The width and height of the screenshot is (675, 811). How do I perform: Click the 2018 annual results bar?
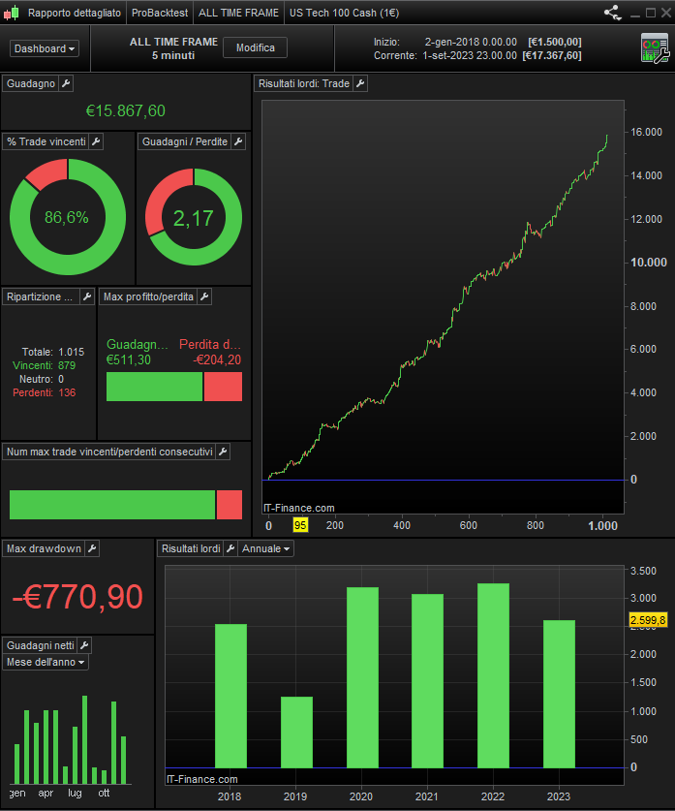click(x=231, y=696)
